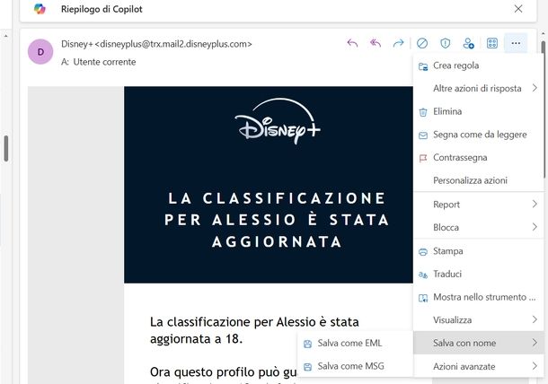Expand the Report submenu
This screenshot has width=548, height=384.
[478, 205]
